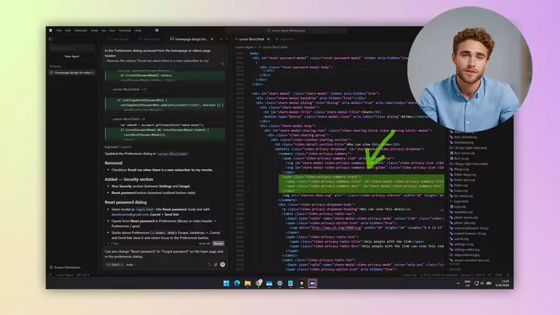Close cursor-fbcv2.html editor tab
The image size is (560, 315).
click(268, 39)
